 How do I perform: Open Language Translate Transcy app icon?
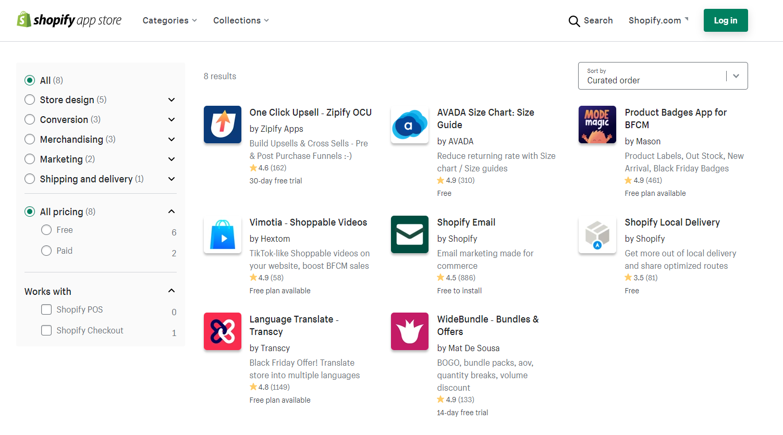pos(223,331)
